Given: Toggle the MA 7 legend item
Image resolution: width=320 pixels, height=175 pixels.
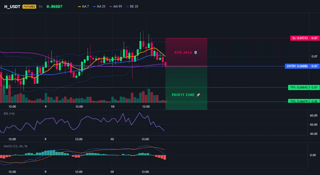Looking at the screenshot, I should 84,6.
